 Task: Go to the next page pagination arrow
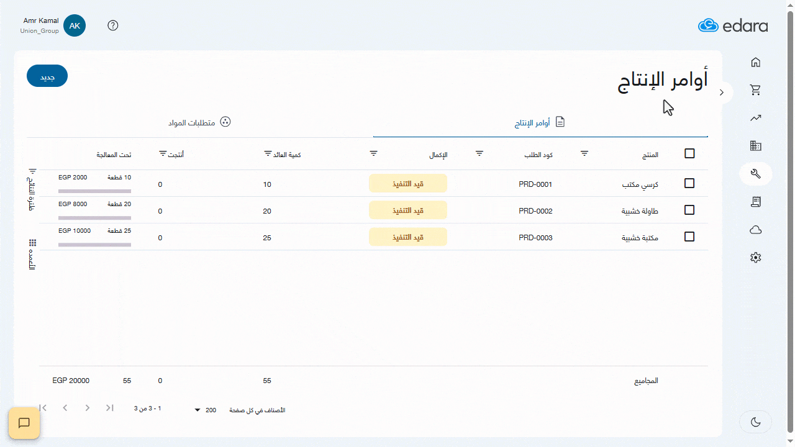(88, 408)
